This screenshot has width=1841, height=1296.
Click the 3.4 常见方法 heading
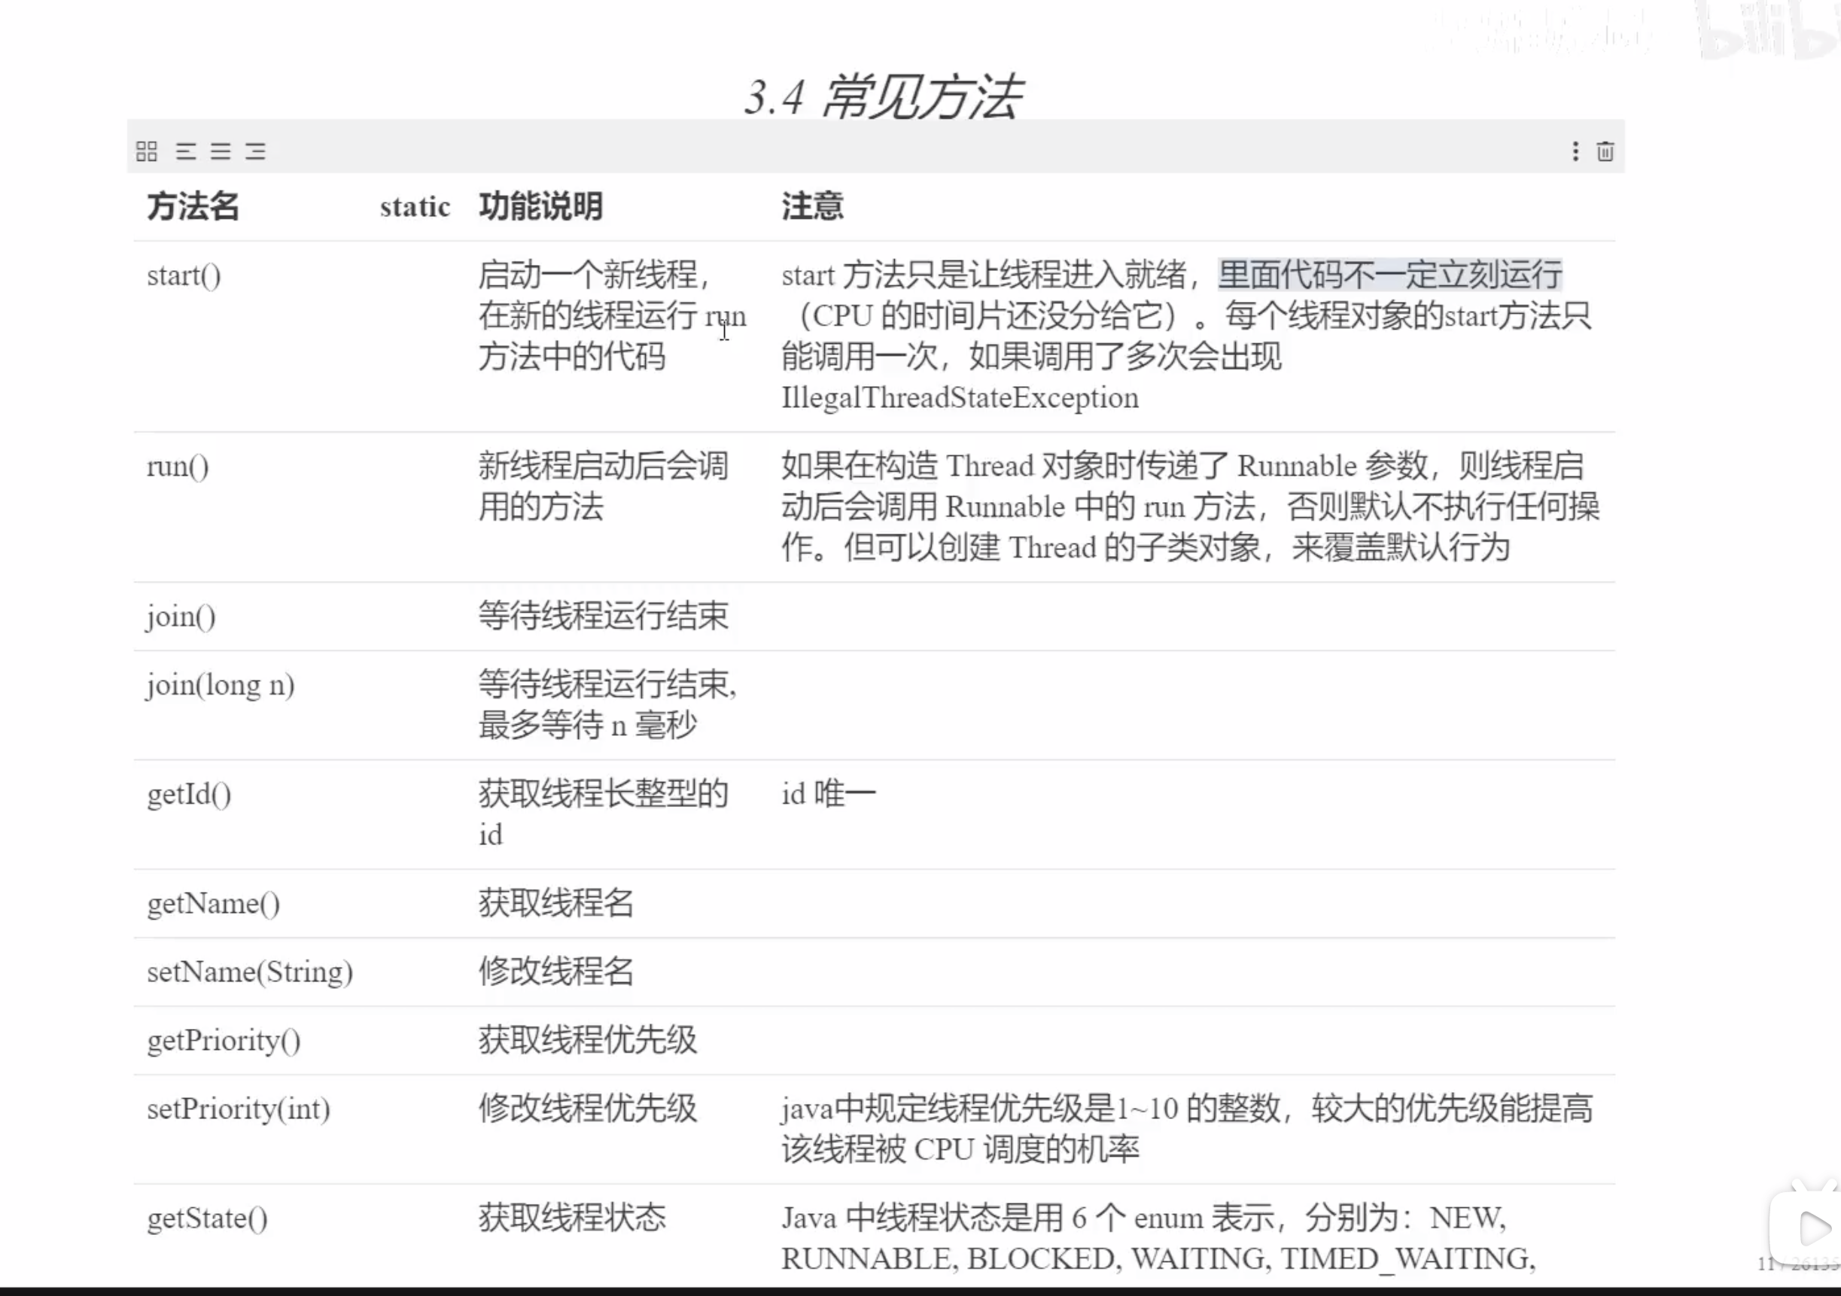coord(883,96)
